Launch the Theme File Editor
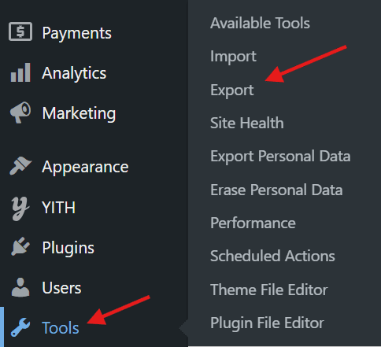The image size is (381, 347). pyautogui.click(x=269, y=290)
